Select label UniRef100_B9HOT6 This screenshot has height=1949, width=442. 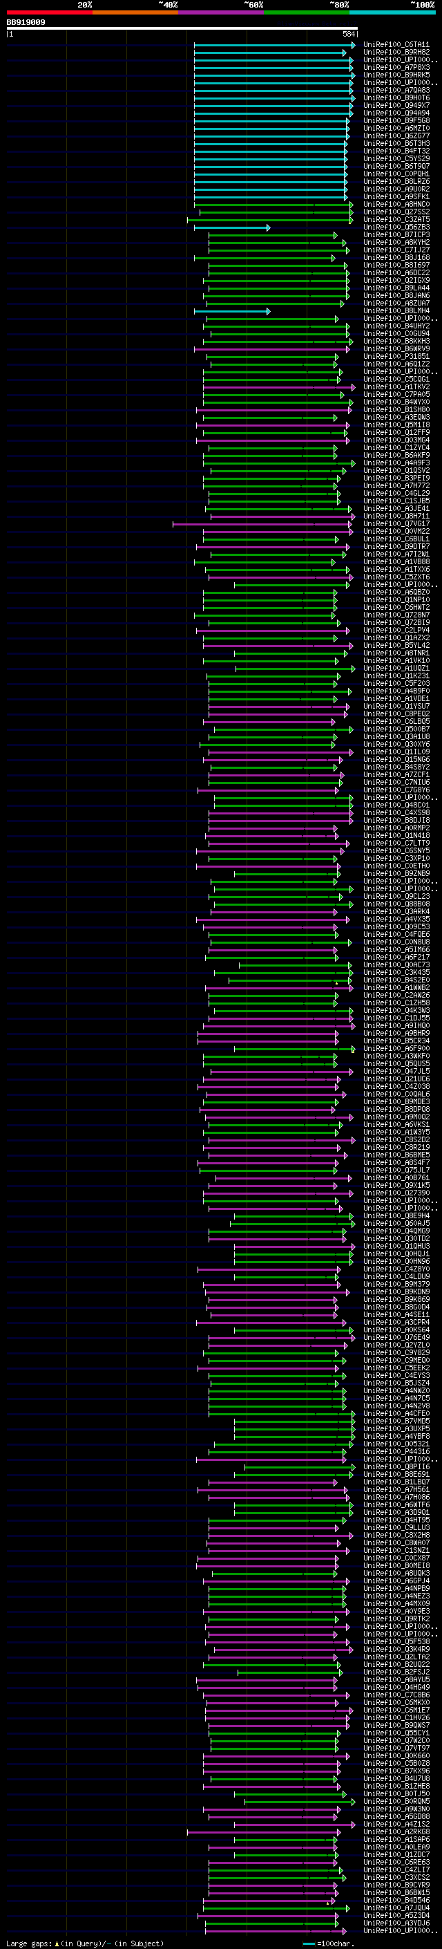pyautogui.click(x=396, y=97)
